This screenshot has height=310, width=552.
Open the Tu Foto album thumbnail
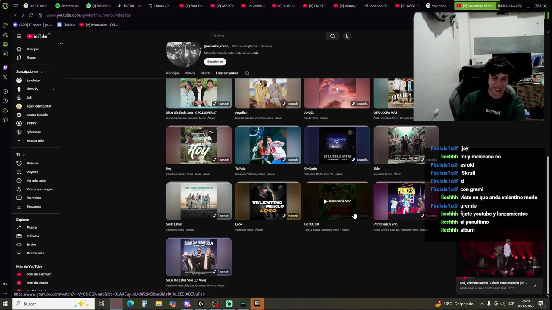[x=268, y=145]
